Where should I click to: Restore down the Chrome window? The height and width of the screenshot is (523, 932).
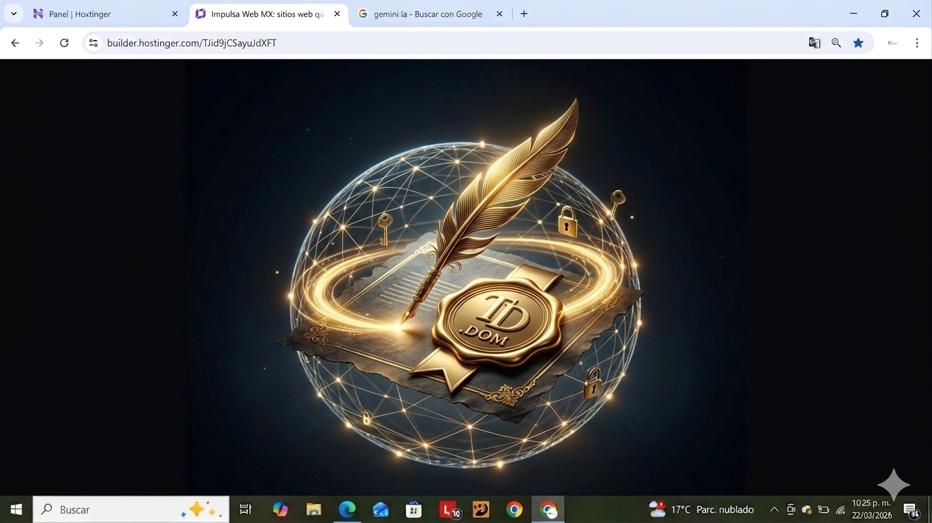(x=885, y=14)
